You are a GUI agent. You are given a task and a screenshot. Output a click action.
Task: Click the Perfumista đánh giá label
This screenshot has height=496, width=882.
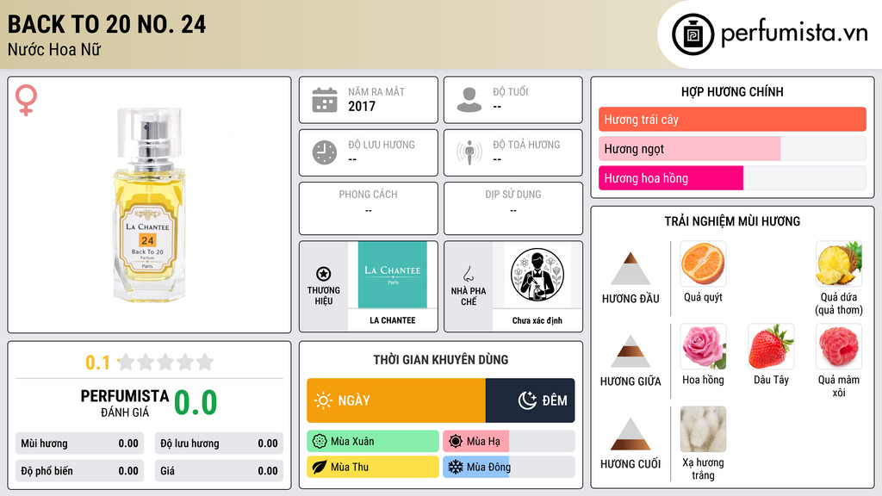tap(124, 403)
